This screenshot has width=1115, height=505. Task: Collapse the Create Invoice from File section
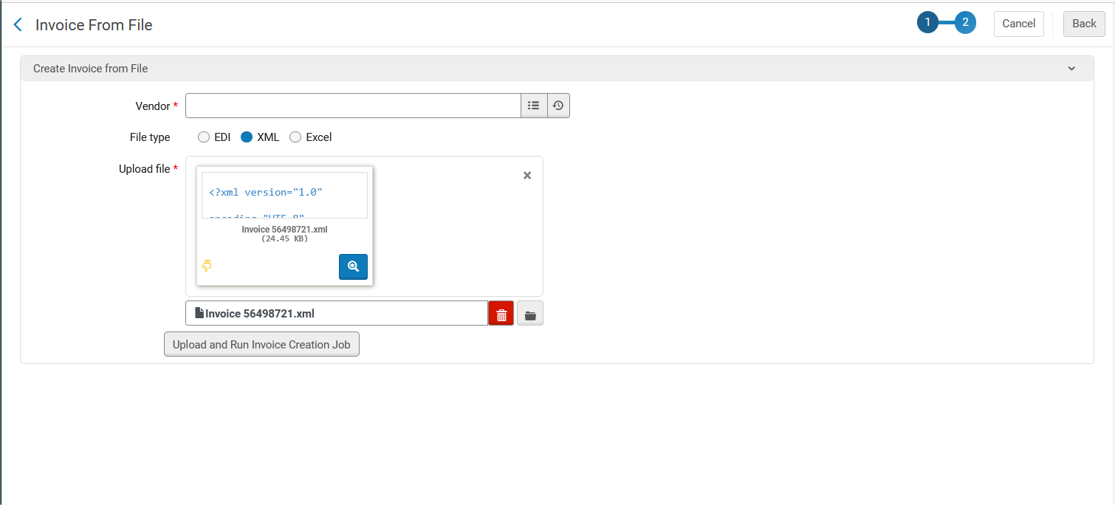[x=1071, y=69]
